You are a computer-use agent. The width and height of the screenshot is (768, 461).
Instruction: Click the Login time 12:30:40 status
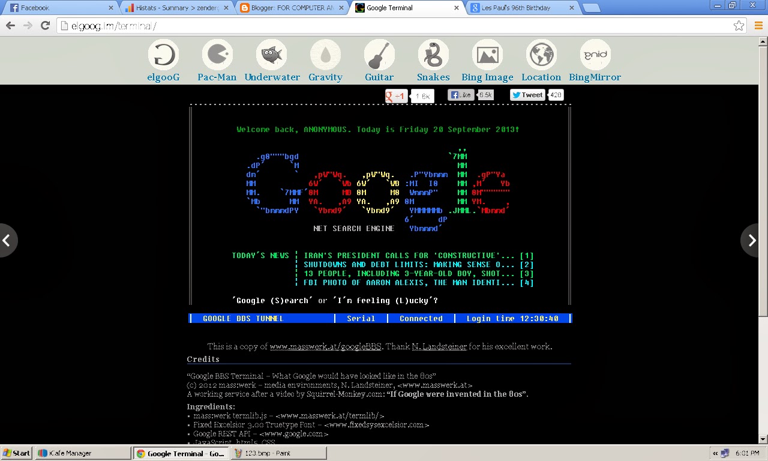click(x=512, y=319)
